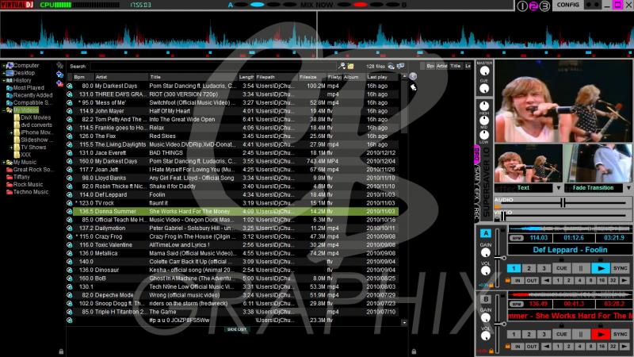The image size is (634, 357).
Task: Sort the list by the Last play column
Action: click(x=382, y=77)
